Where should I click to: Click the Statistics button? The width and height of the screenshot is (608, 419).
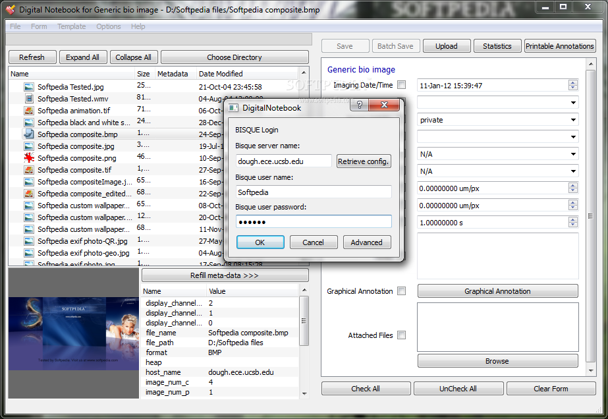[x=497, y=45]
